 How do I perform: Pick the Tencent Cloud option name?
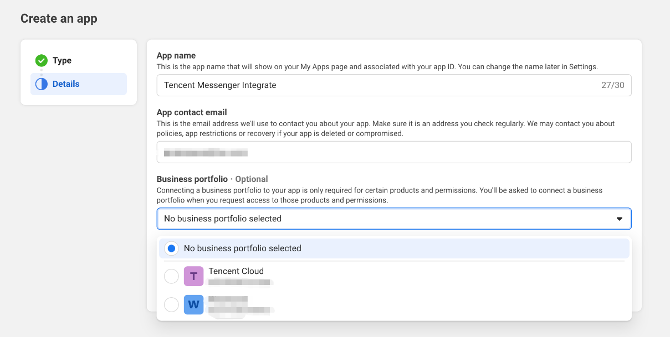tap(236, 271)
